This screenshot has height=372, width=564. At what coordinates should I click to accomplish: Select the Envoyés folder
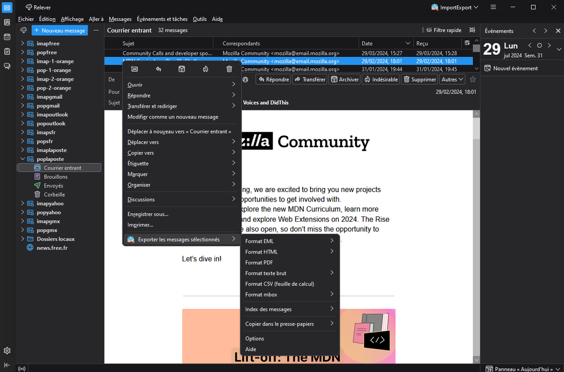pyautogui.click(x=59, y=186)
